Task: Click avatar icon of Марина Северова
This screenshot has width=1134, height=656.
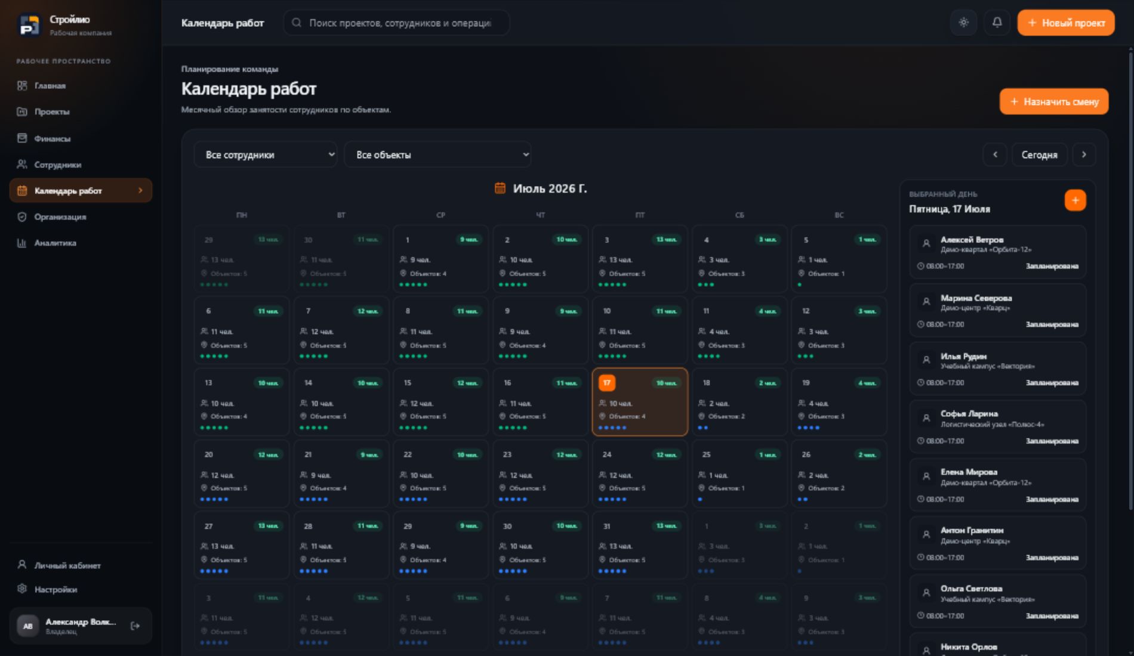Action: coord(926,302)
